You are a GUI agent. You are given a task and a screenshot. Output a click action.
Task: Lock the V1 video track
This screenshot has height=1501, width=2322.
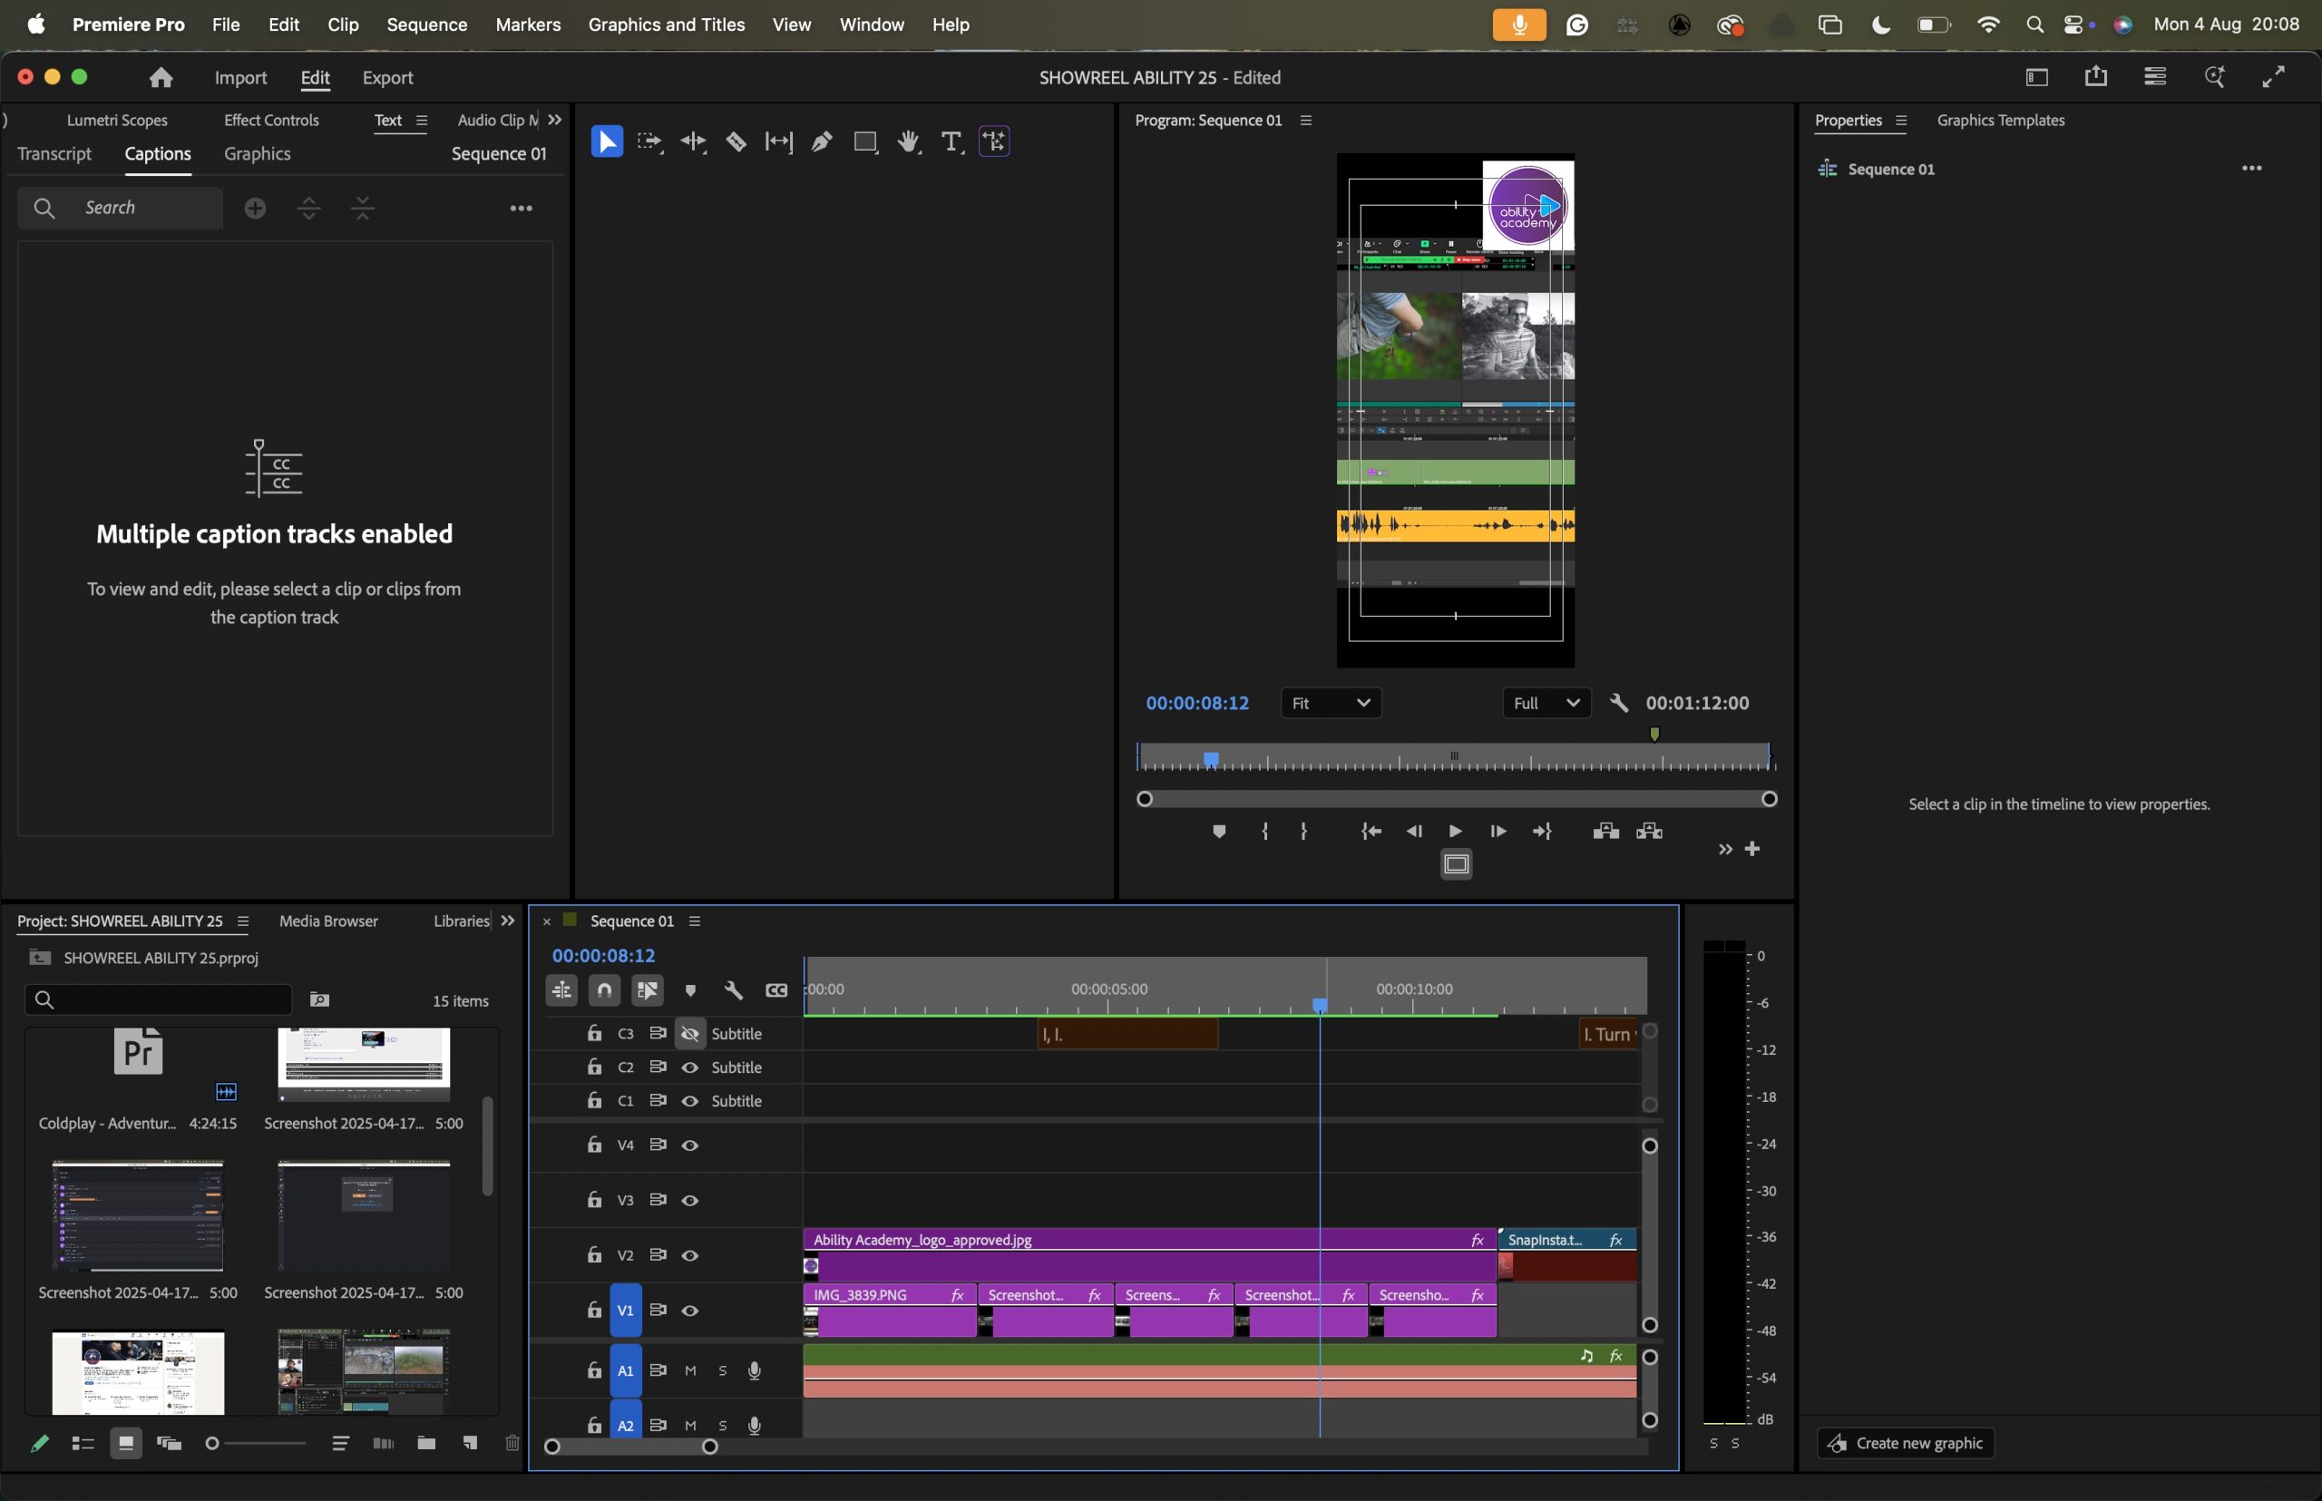[x=594, y=1310]
